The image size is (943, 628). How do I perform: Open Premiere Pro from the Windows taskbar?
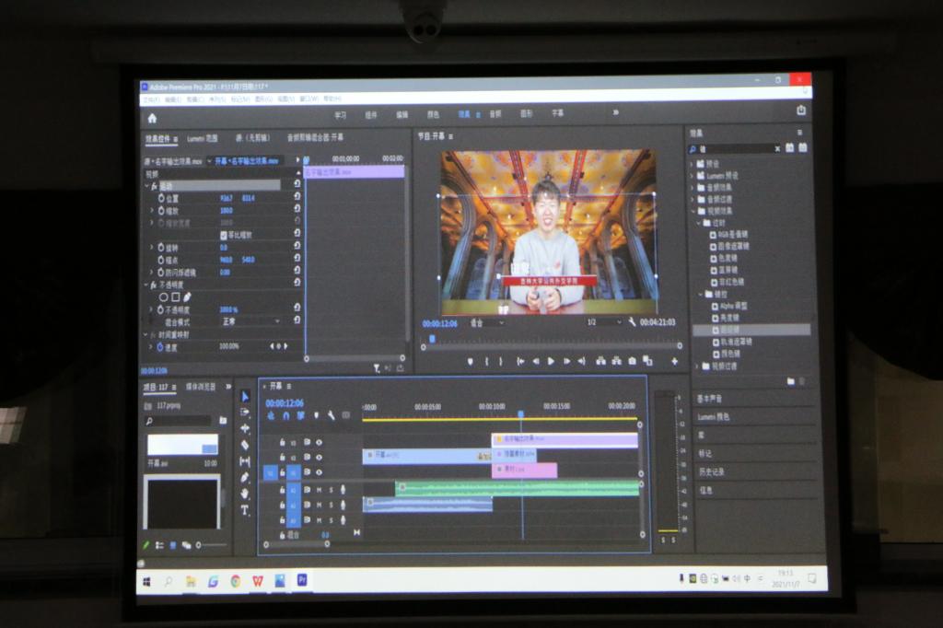[x=301, y=580]
